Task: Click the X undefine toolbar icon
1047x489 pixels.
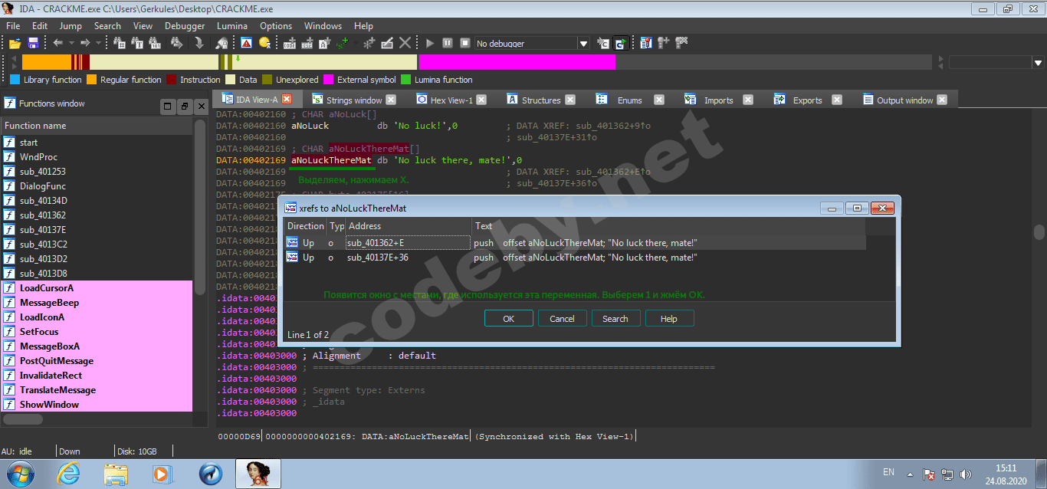Action: [405, 44]
